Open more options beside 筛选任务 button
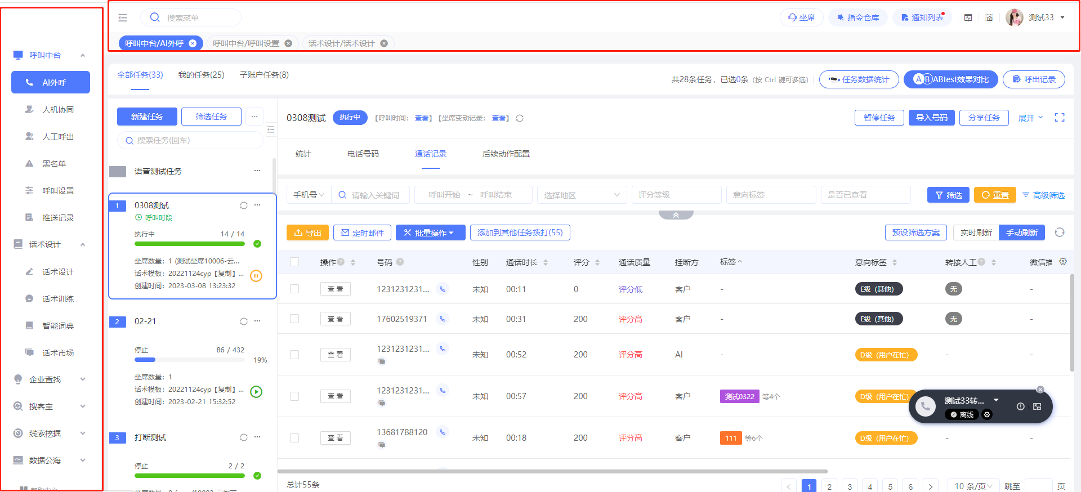 [254, 117]
